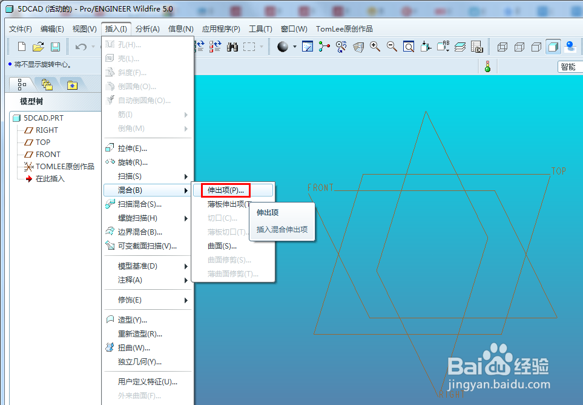Screen dimensions: 583x405
Task: Zoom out with the minus magnifier
Action: (x=392, y=47)
